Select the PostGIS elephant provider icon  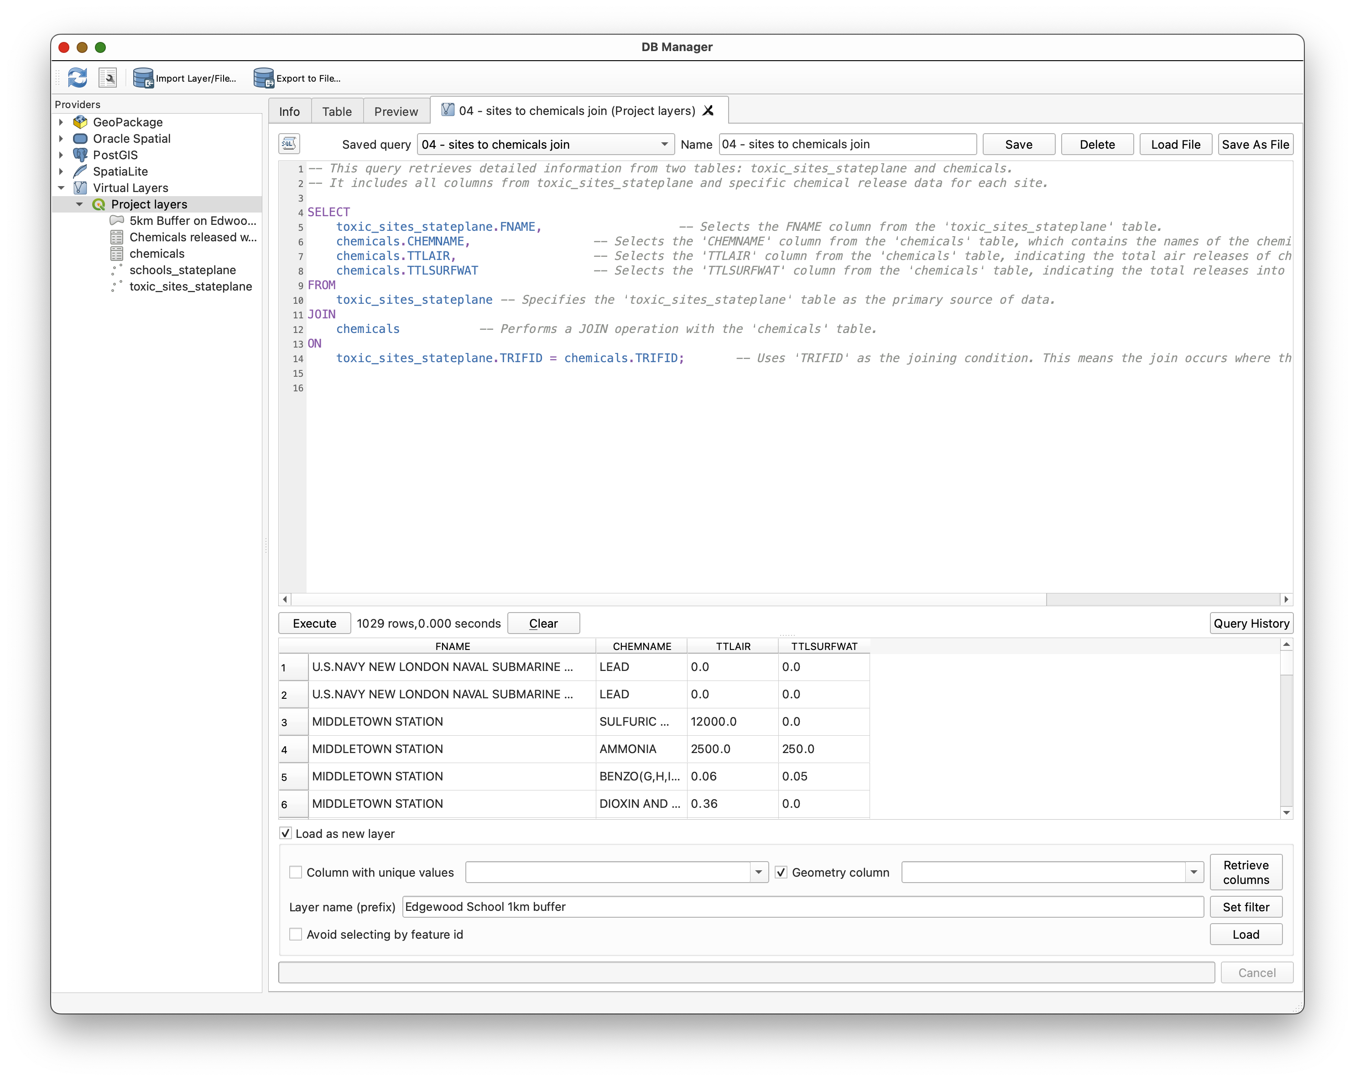click(80, 155)
